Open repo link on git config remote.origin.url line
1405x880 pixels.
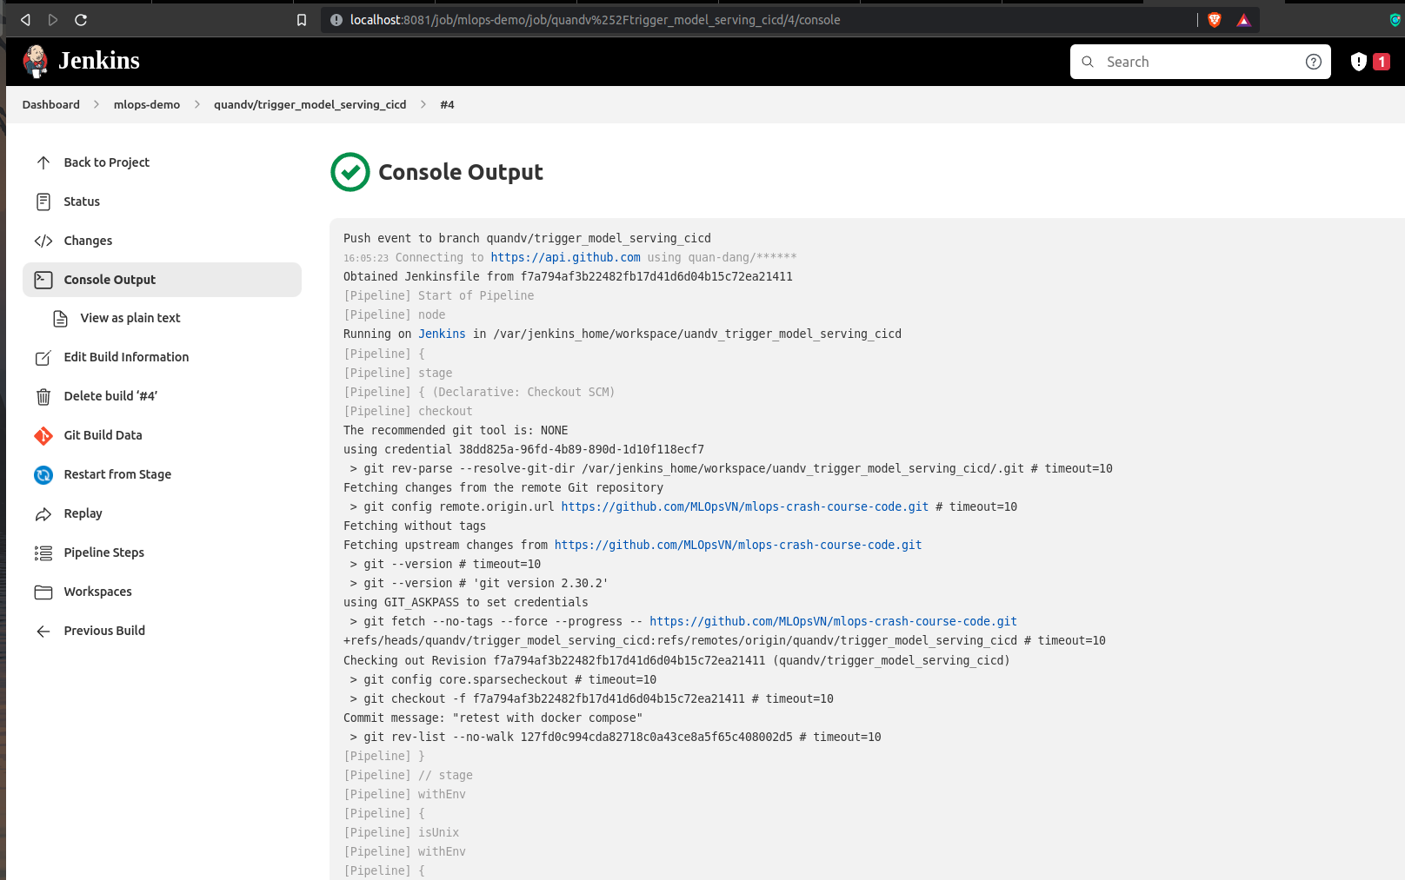[744, 506]
